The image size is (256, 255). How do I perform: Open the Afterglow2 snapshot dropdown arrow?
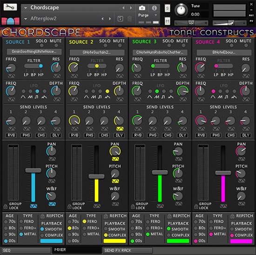[x=26, y=19]
